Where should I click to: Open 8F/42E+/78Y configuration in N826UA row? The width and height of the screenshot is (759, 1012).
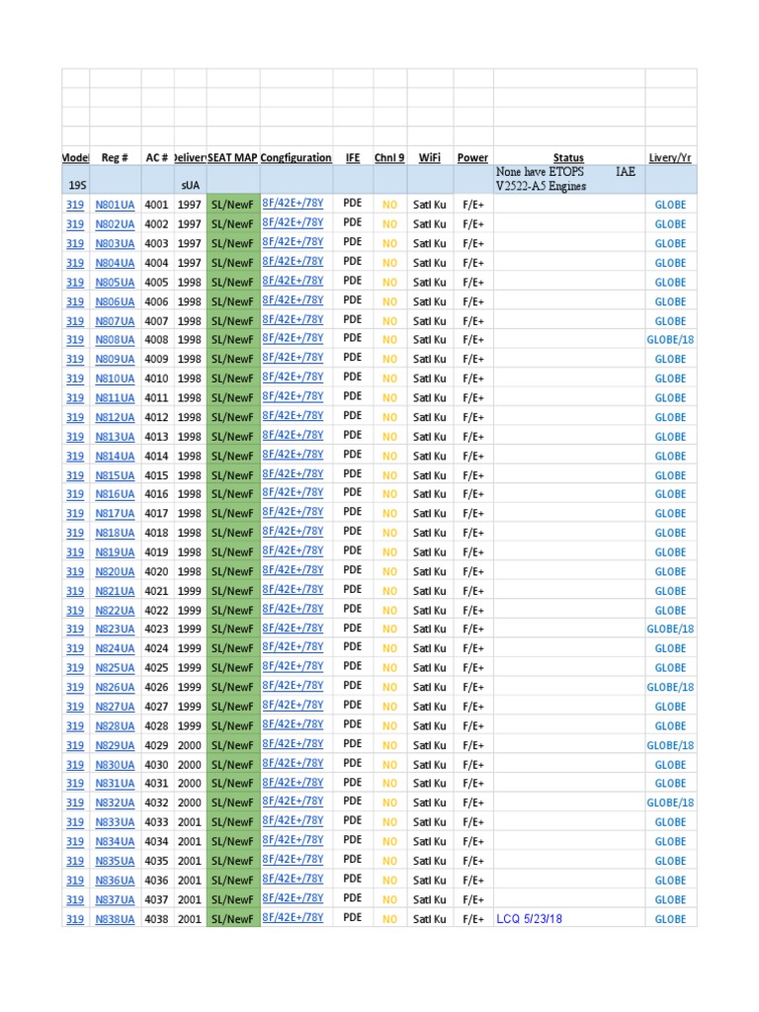click(x=293, y=686)
